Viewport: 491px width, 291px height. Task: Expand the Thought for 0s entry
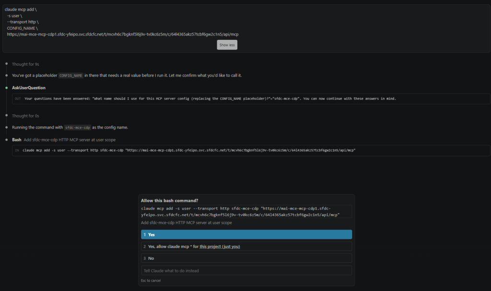tap(25, 116)
